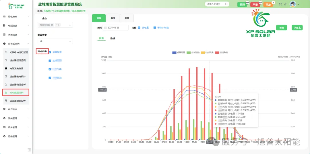The image size is (310, 154).
Task: Toggle the 发电量 indicator checkbox
Action: tap(139, 28)
